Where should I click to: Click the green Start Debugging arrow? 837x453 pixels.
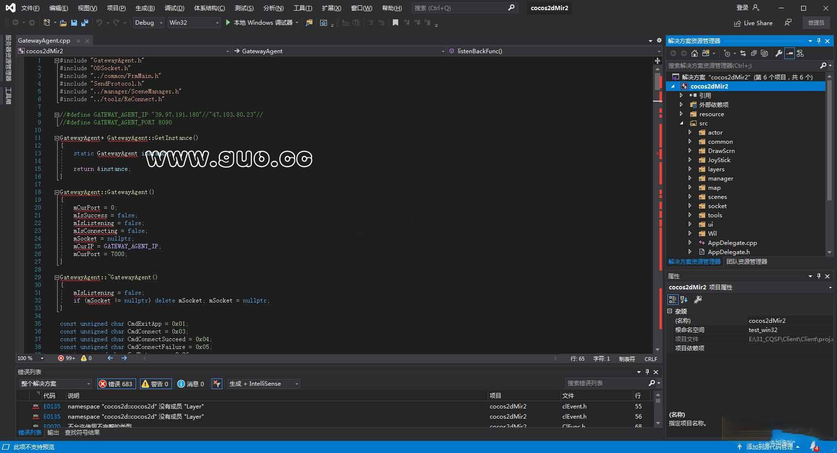click(x=228, y=23)
